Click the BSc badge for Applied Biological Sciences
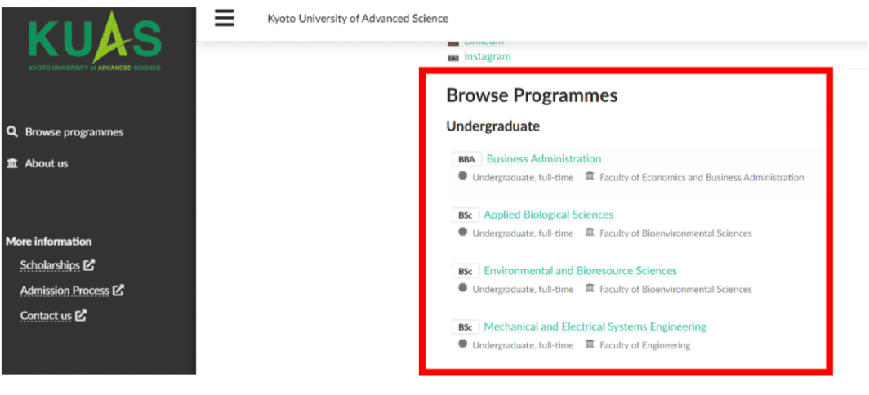The width and height of the screenshot is (869, 395). click(x=466, y=215)
